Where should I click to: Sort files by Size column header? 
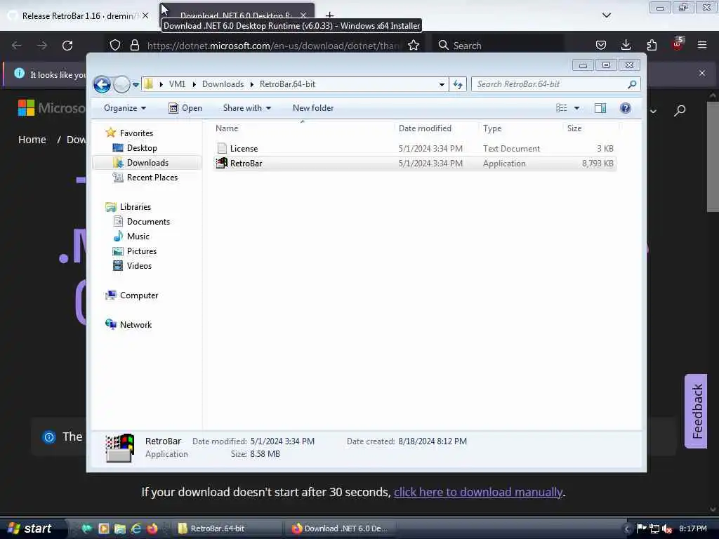click(590, 128)
